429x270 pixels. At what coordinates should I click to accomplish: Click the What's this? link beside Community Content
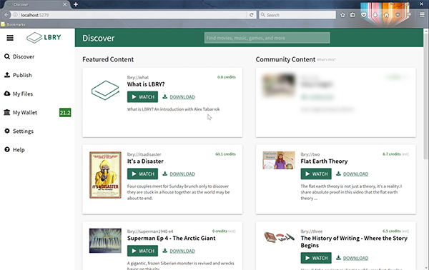326,59
